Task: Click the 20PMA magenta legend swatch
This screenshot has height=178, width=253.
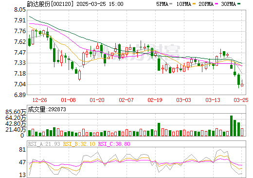Action: click(x=217, y=4)
